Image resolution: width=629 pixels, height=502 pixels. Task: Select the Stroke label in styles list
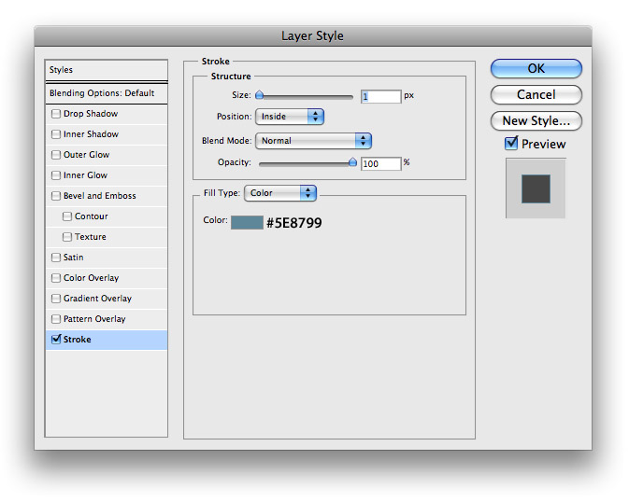(77, 340)
